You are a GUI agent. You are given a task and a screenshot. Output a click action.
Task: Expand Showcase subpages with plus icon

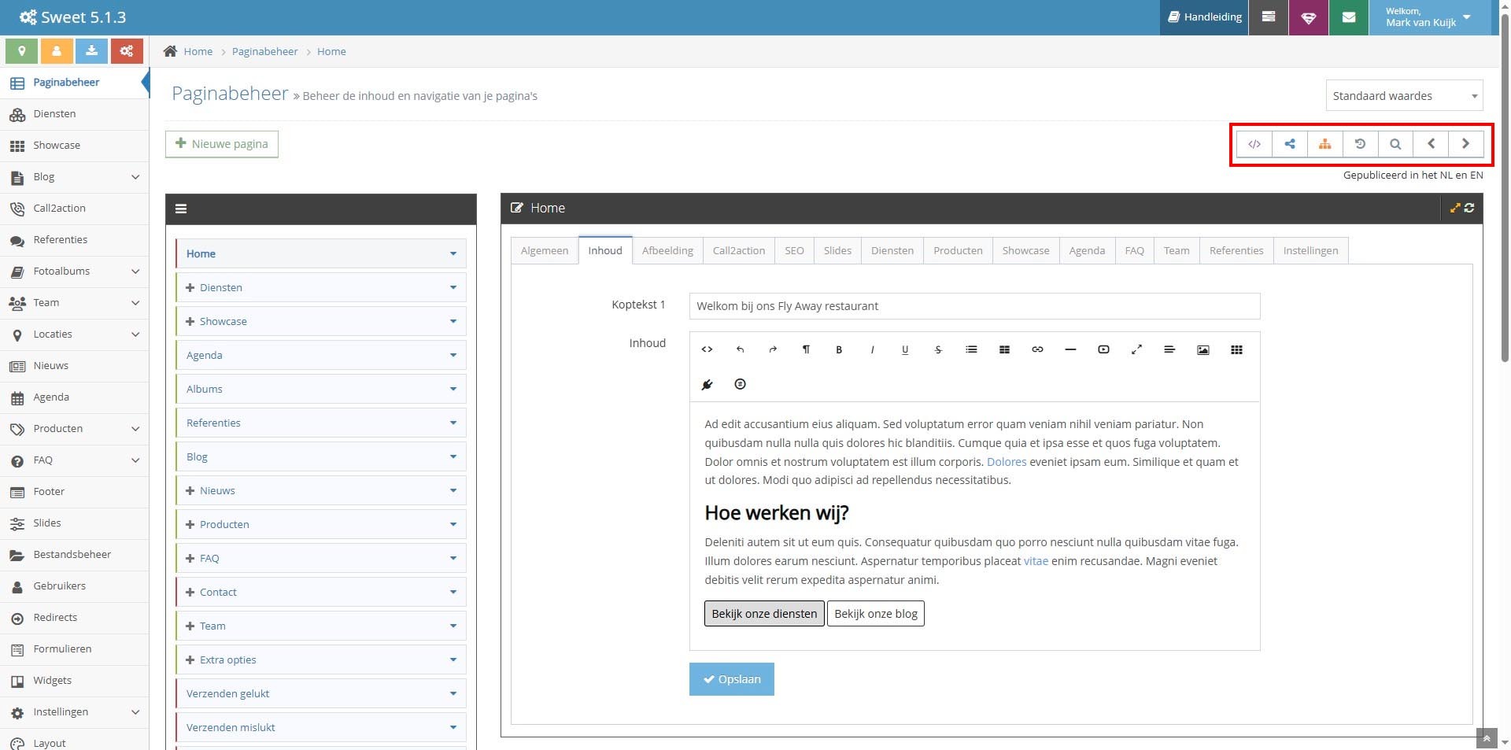coord(190,321)
